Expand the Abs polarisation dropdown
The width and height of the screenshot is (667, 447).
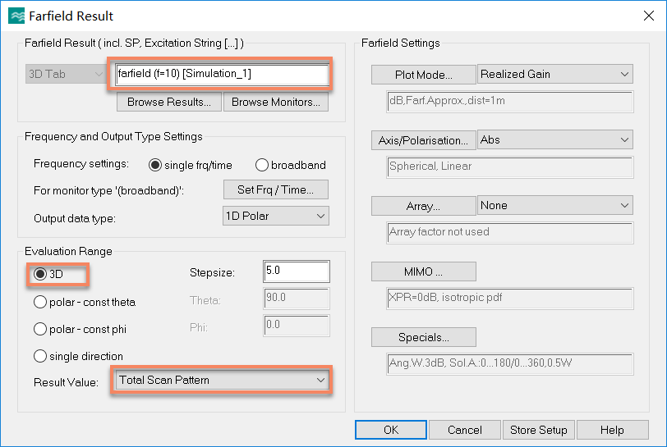click(555, 139)
